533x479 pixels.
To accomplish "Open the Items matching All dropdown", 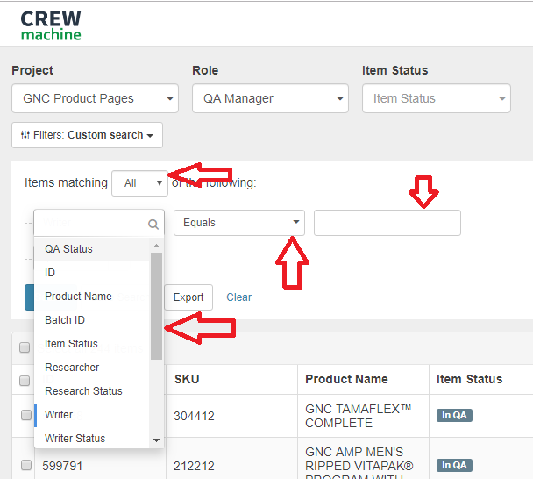I will click(x=139, y=183).
